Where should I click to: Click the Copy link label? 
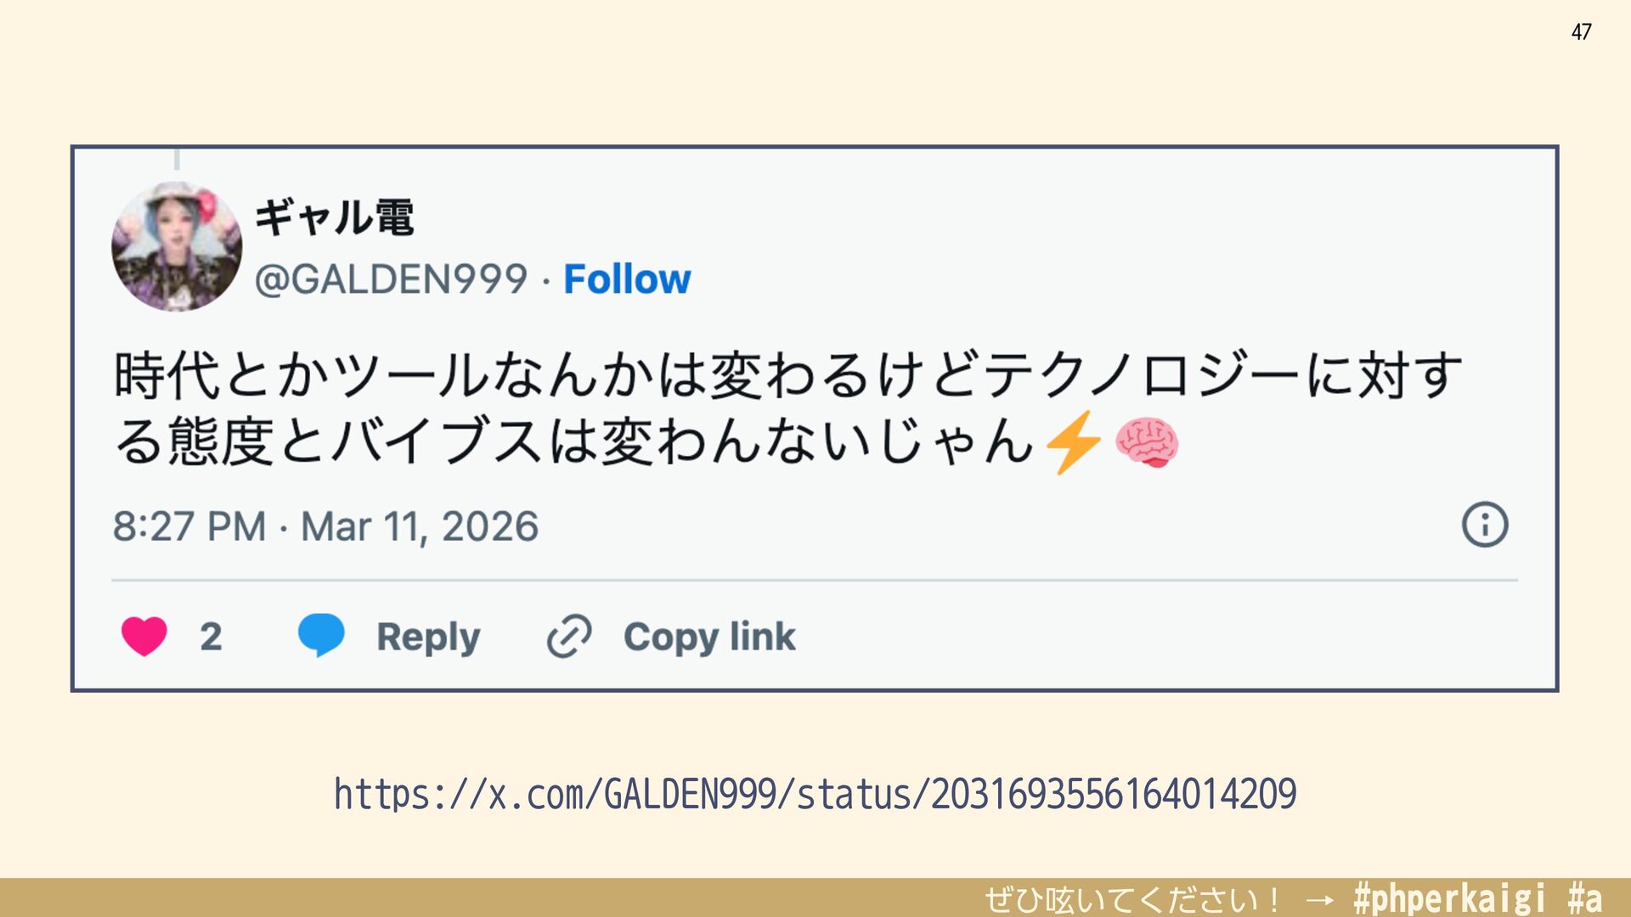pyautogui.click(x=709, y=637)
